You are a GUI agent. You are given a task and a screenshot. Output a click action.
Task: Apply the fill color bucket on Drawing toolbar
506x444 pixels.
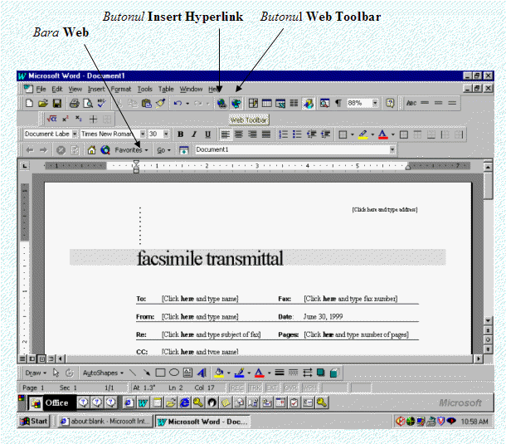(x=219, y=373)
